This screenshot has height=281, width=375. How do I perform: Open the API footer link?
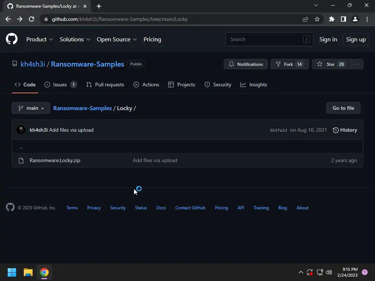[241, 208]
